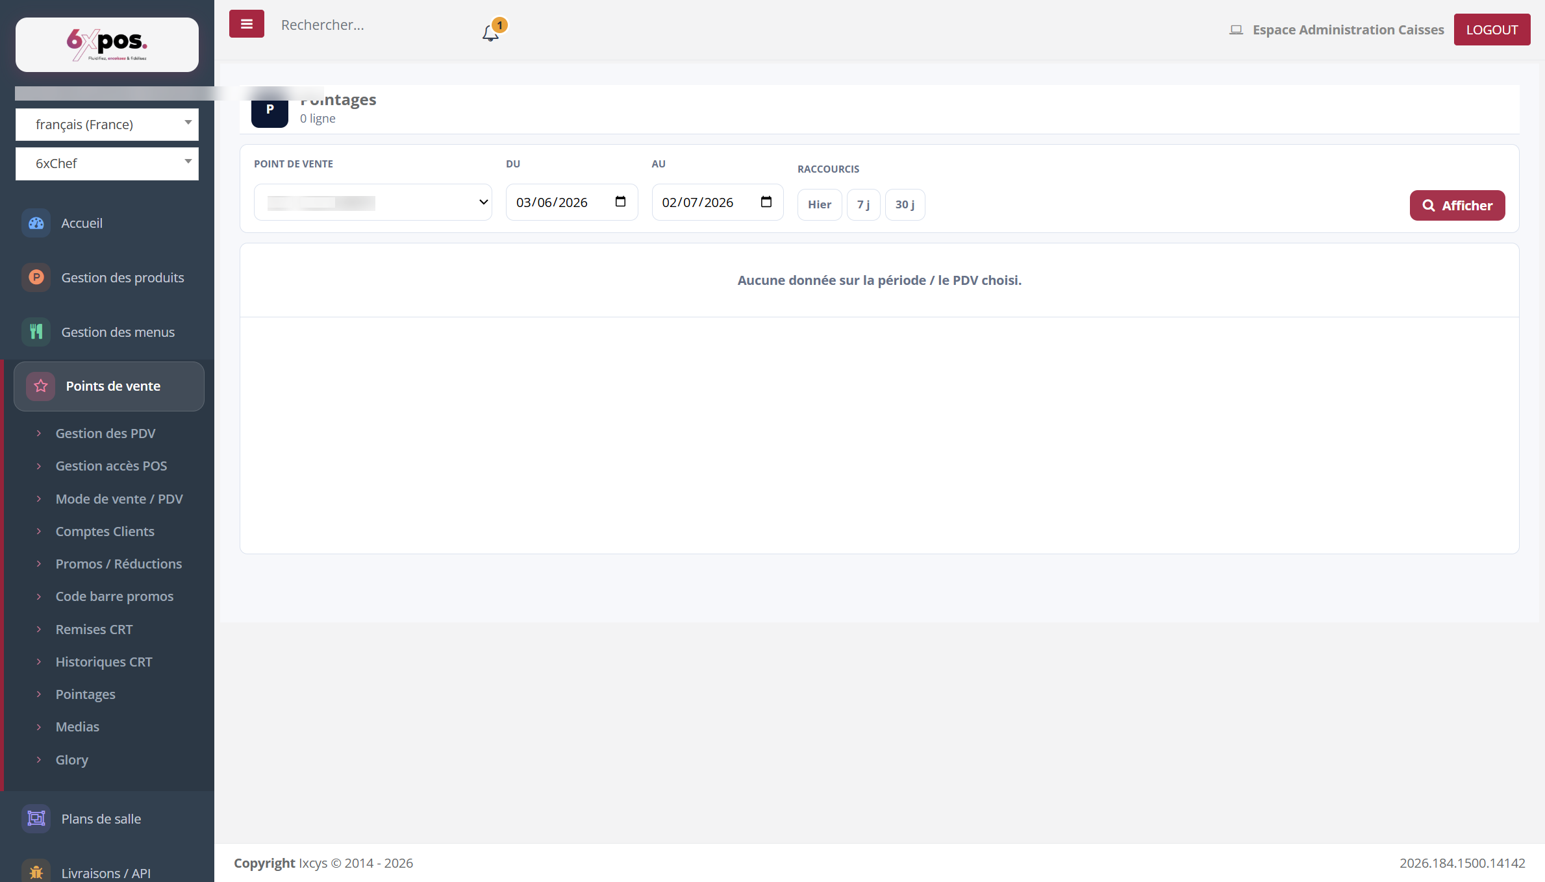Viewport: 1545px width, 882px height.
Task: Click the Gestion des menus fork icon
Action: [x=36, y=332]
